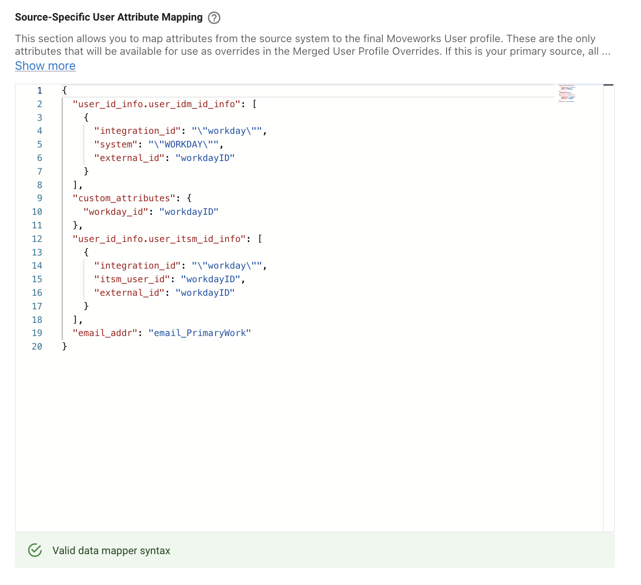Click the code editor minimap preview
This screenshot has width=641, height=585.
coord(567,93)
